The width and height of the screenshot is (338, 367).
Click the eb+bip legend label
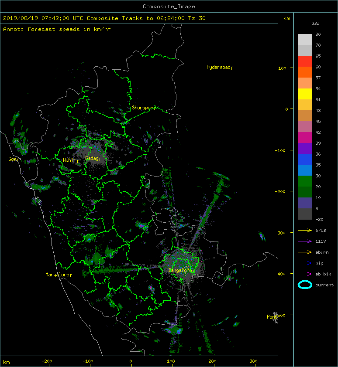click(323, 274)
